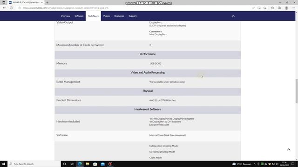Open the Favorites list icon
The image size is (298, 167).
(272, 8)
